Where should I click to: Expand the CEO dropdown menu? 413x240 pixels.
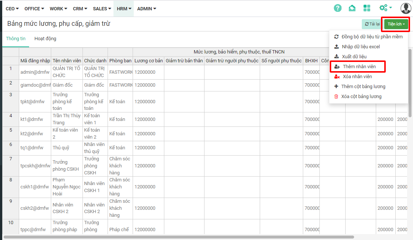click(x=13, y=8)
